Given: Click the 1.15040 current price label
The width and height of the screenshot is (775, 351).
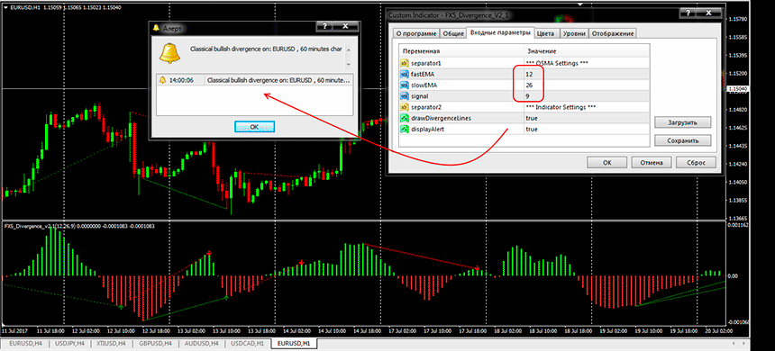Looking at the screenshot, I should (x=737, y=89).
